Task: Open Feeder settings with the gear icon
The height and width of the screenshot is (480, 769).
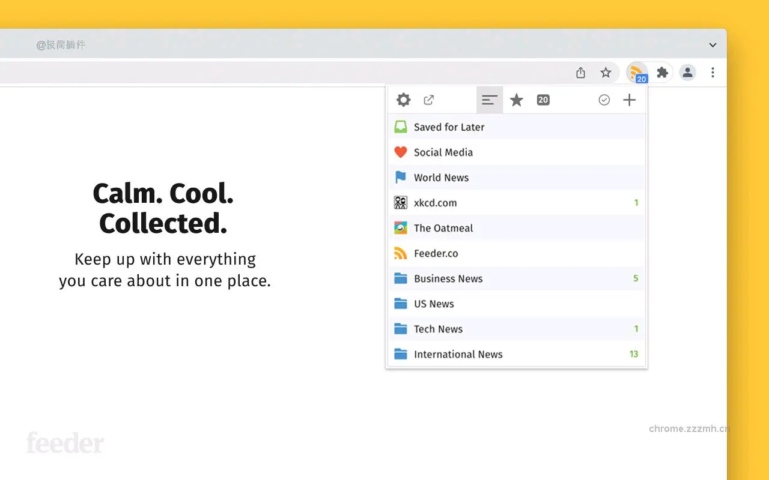Action: pyautogui.click(x=403, y=100)
